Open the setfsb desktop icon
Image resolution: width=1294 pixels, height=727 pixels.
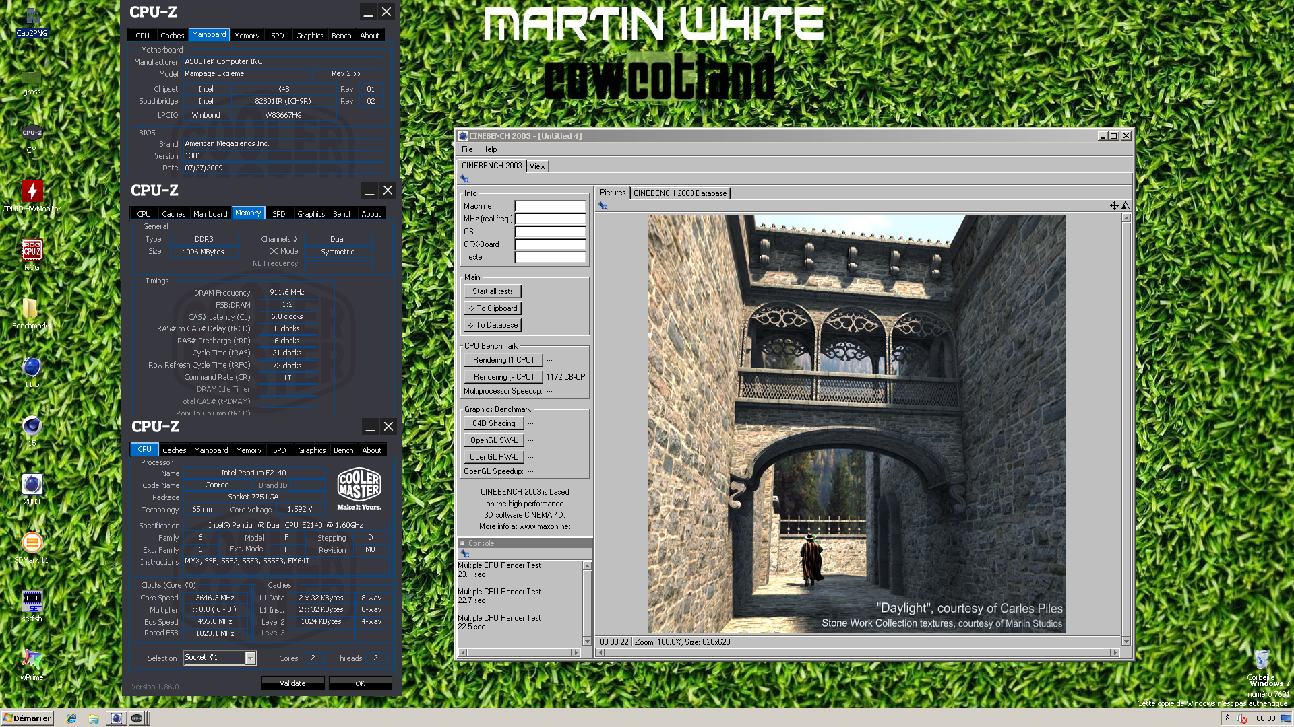click(32, 606)
